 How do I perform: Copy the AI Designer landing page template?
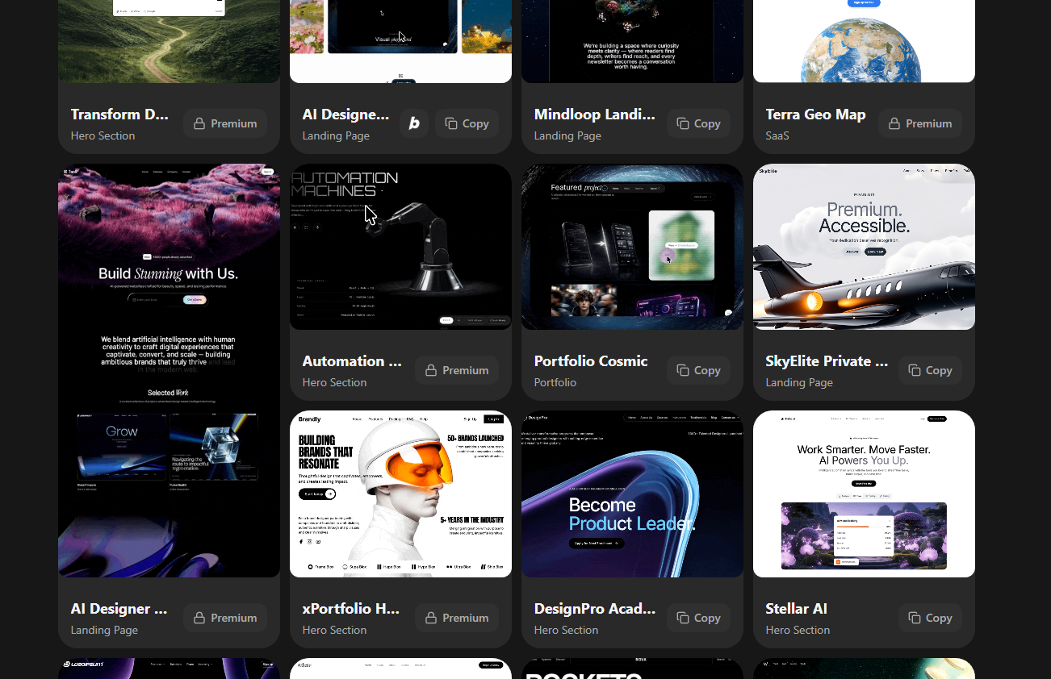point(467,123)
